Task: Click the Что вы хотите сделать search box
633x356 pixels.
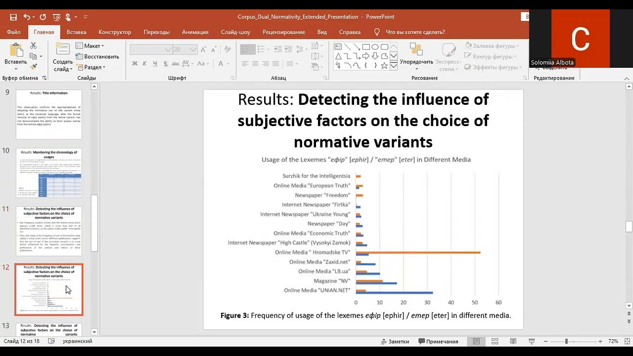Action: (x=415, y=32)
